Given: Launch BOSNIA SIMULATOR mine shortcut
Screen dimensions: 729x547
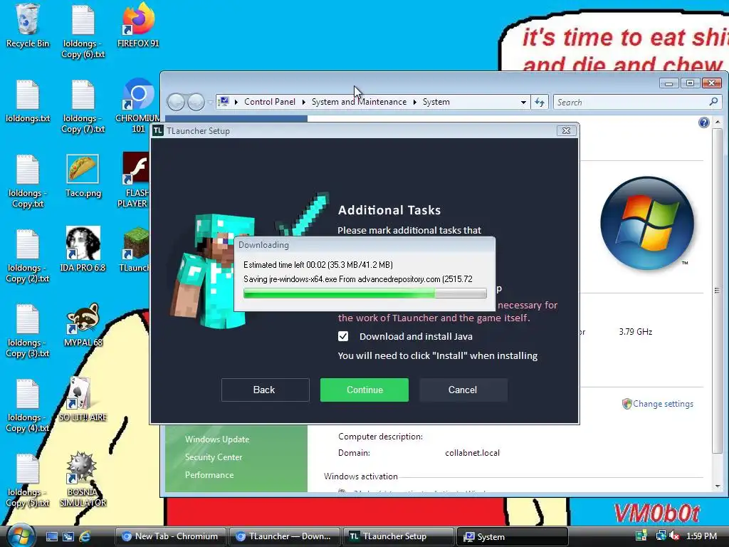Looking at the screenshot, I should pyautogui.click(x=83, y=479).
